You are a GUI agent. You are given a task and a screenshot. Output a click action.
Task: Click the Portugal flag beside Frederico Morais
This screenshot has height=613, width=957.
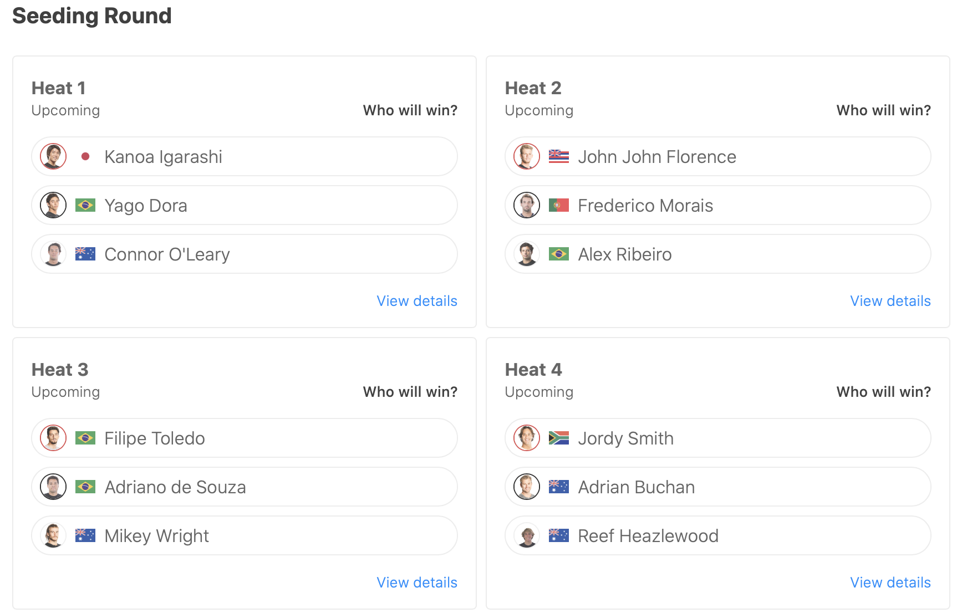(558, 206)
